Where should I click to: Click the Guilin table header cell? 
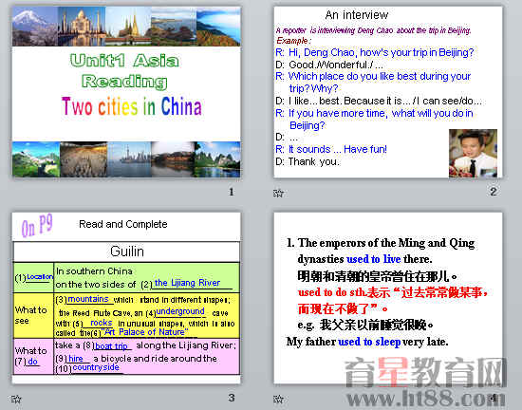[x=126, y=252]
